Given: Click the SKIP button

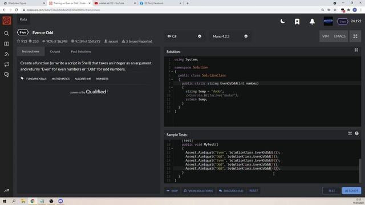Looking at the screenshot, I should [172, 191].
